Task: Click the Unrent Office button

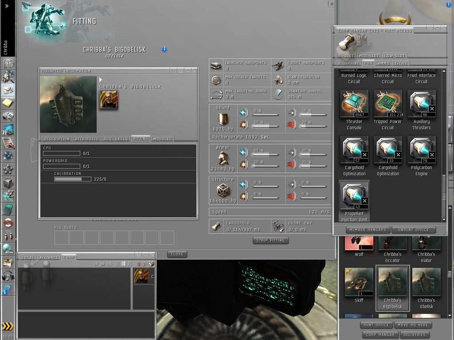Action: [x=414, y=230]
